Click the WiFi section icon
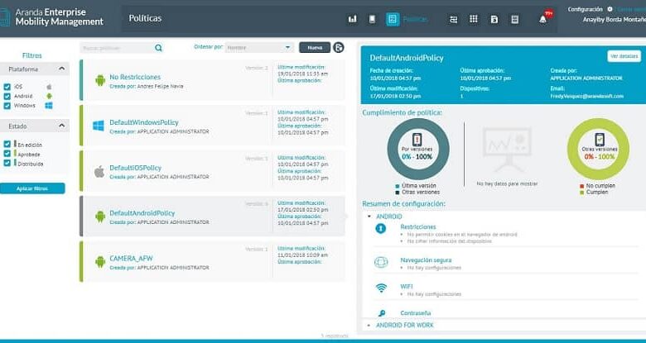Screen dimensions: 646x343 tap(382, 288)
